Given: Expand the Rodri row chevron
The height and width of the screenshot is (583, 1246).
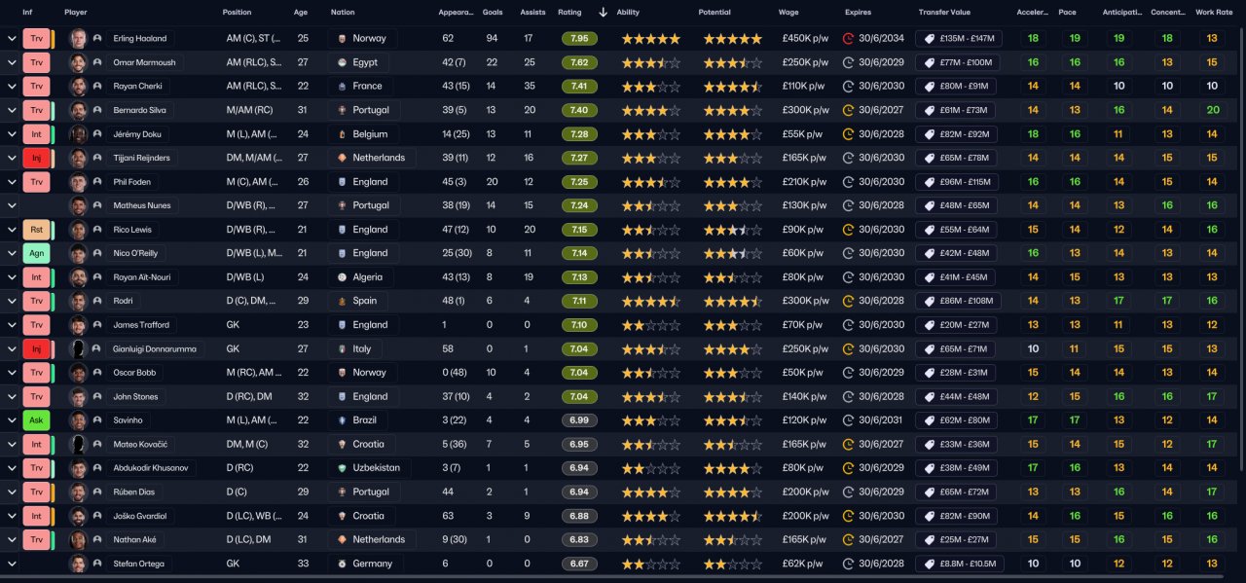Looking at the screenshot, I should [12, 301].
